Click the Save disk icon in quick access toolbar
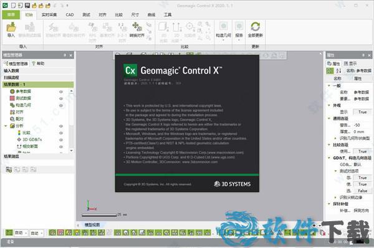 pyautogui.click(x=27, y=5)
